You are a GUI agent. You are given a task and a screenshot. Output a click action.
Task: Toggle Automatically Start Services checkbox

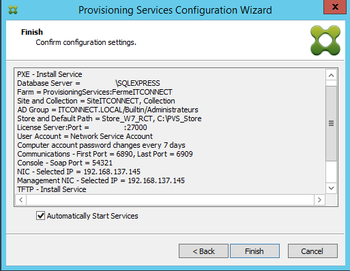pyautogui.click(x=40, y=216)
